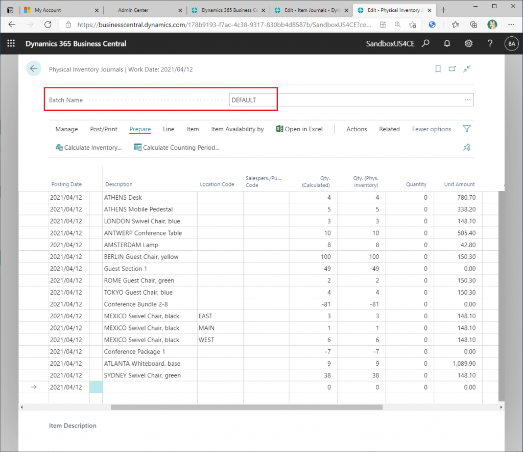This screenshot has width=523, height=452.
Task: Add page to favorites icon
Action: tap(413, 25)
